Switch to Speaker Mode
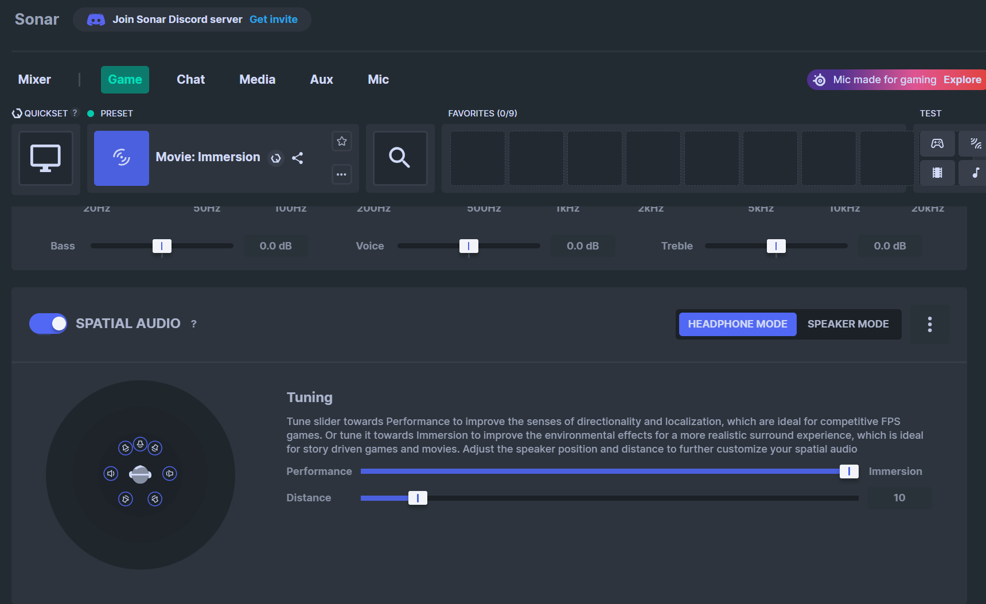 click(x=848, y=324)
